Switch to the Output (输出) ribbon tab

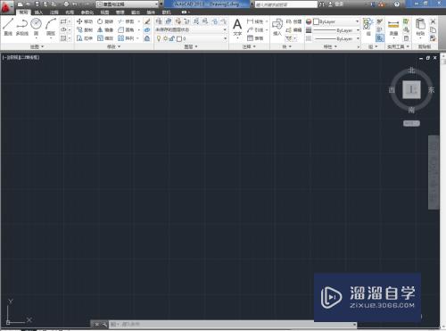(x=136, y=12)
